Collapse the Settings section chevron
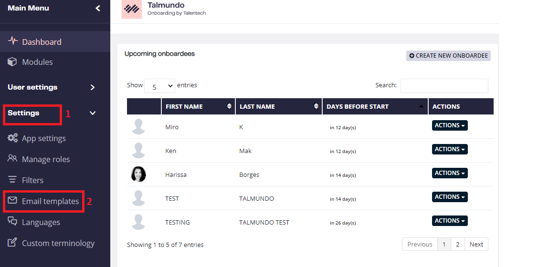The height and width of the screenshot is (267, 549). (x=93, y=113)
